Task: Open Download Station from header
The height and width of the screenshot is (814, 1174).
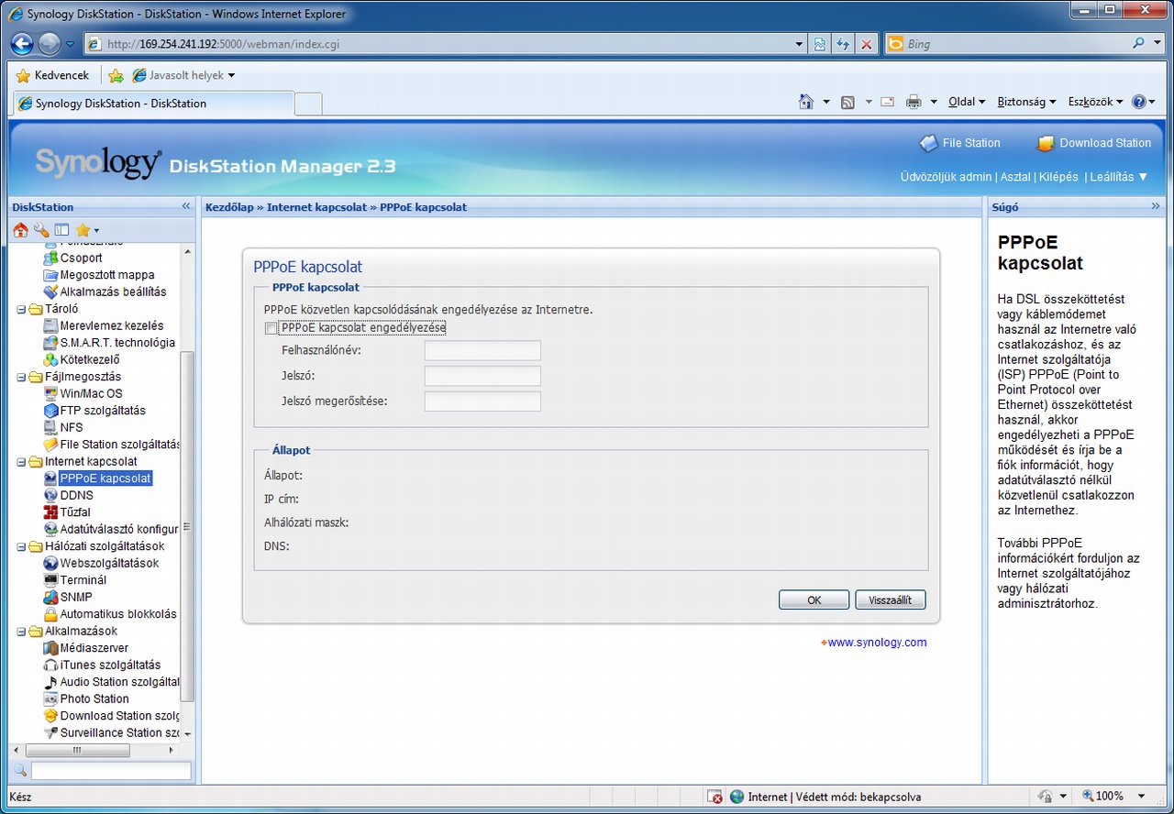Action: coord(1094,143)
